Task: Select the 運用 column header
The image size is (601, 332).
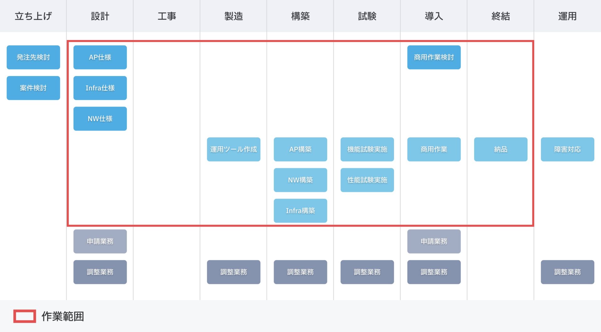Action: 568,16
